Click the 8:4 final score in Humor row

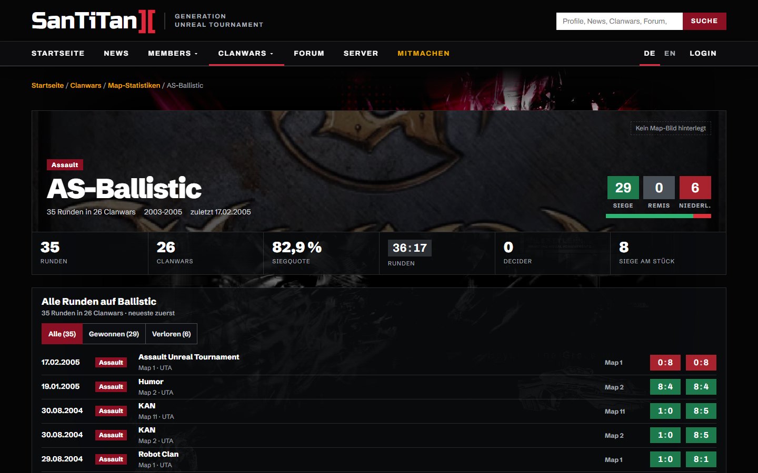point(701,387)
